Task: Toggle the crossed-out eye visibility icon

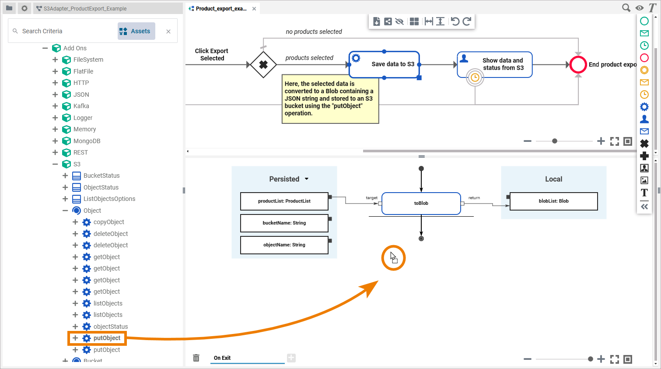Action: coord(399,21)
